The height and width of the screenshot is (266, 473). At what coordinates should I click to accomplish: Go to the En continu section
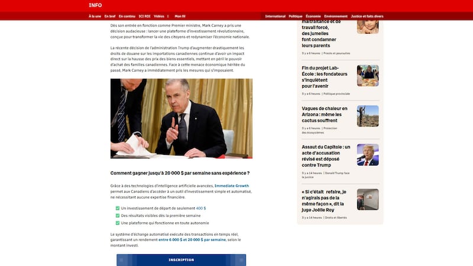tap(126, 16)
